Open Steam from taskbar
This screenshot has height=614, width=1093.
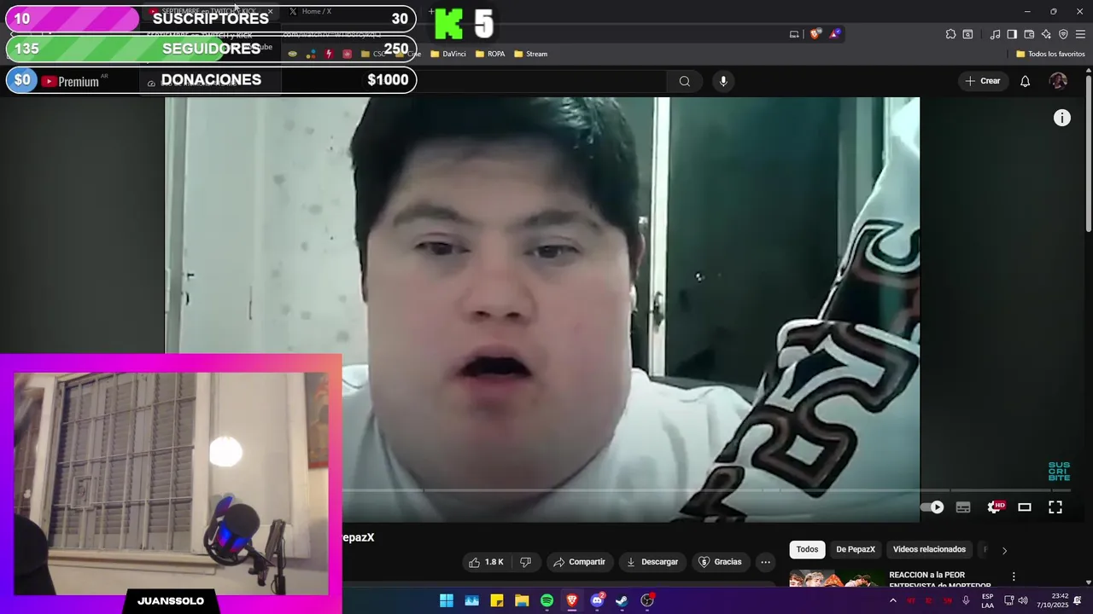coord(622,600)
